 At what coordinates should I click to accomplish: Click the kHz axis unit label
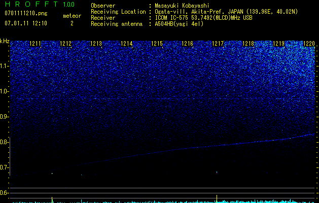(5, 41)
